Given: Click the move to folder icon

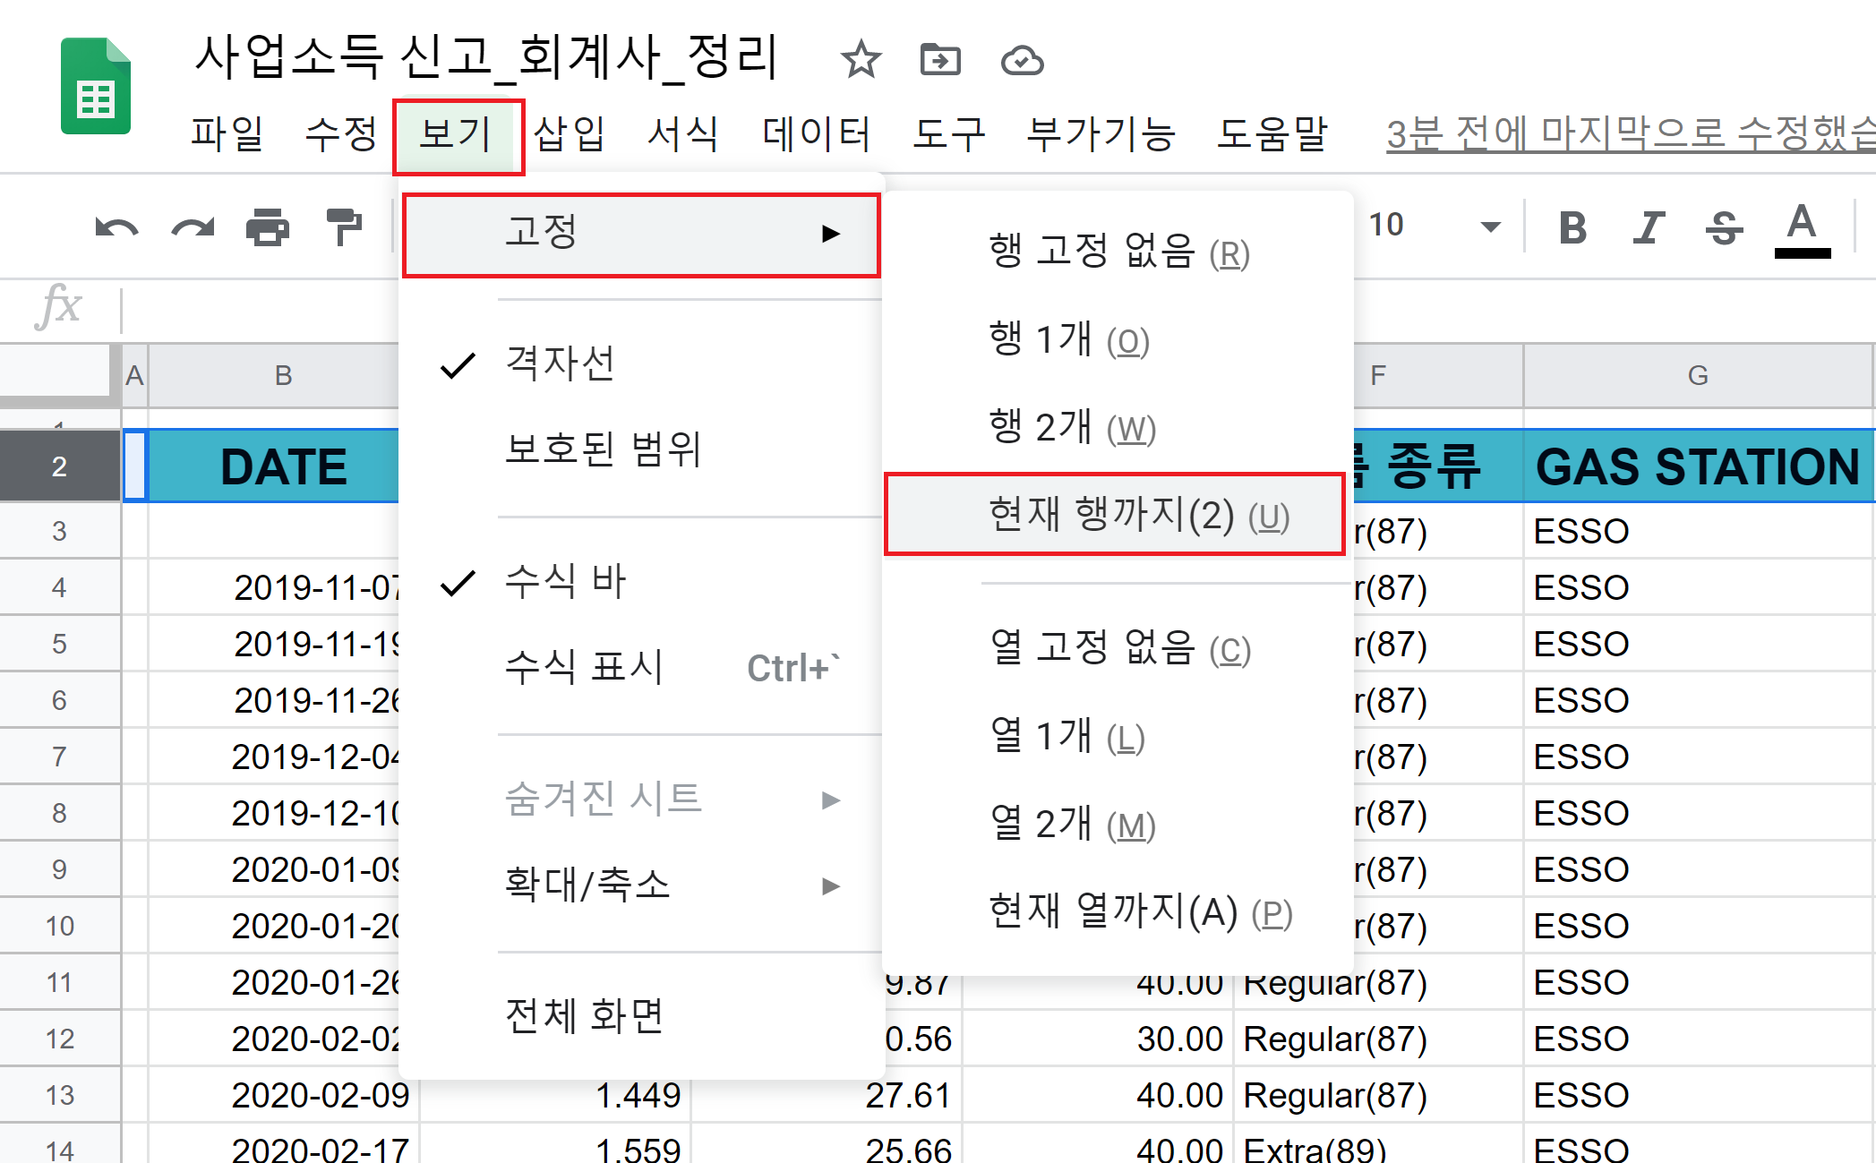Looking at the screenshot, I should point(940,60).
